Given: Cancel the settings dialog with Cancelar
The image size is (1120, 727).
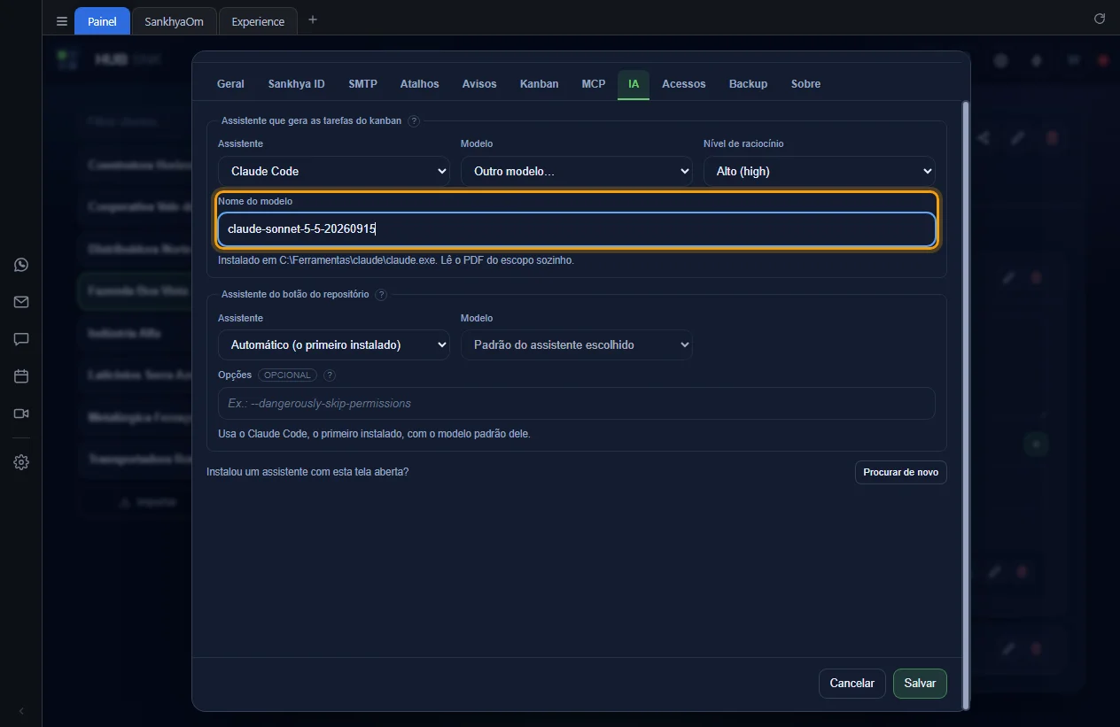Looking at the screenshot, I should tap(852, 684).
